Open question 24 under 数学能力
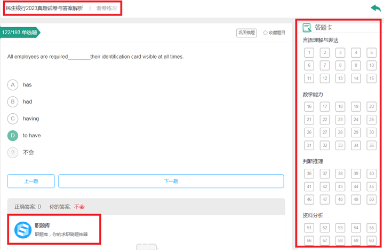This screenshot has height=250, width=384. coord(356,120)
